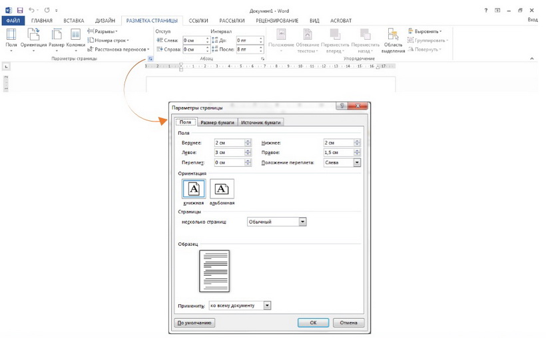Open page setup dialog launcher icon
The image size is (546, 338).
tap(150, 58)
